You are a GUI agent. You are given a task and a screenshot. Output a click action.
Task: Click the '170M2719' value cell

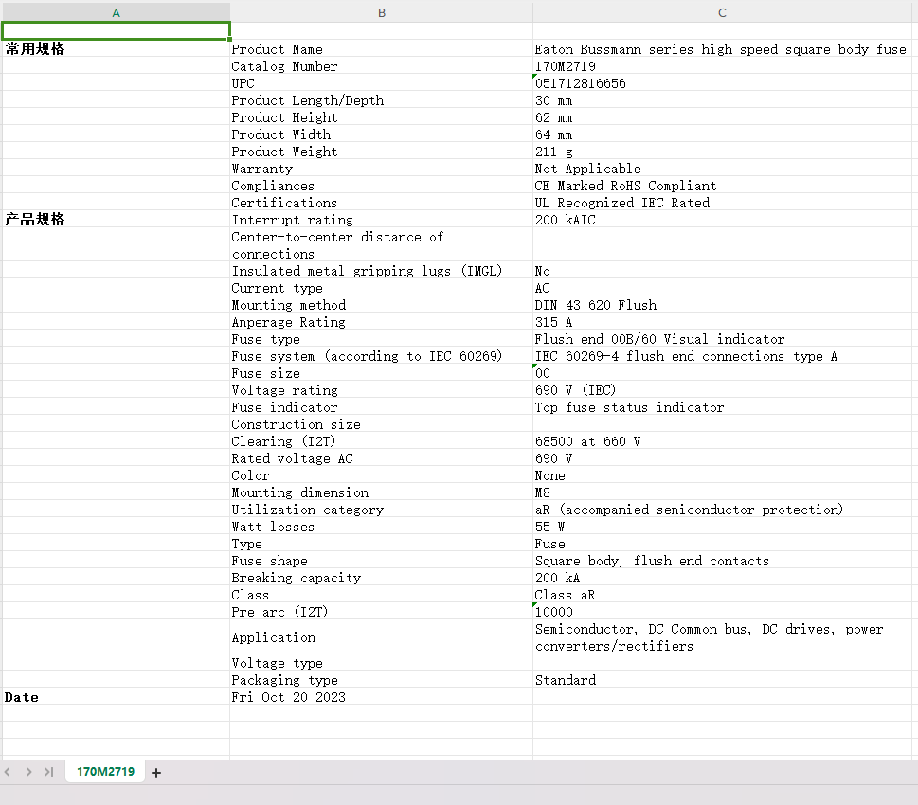723,65
